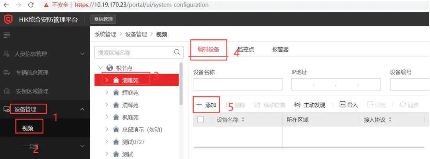
Task: Click the house icon beside 测试
Action: pyautogui.click(x=116, y=154)
